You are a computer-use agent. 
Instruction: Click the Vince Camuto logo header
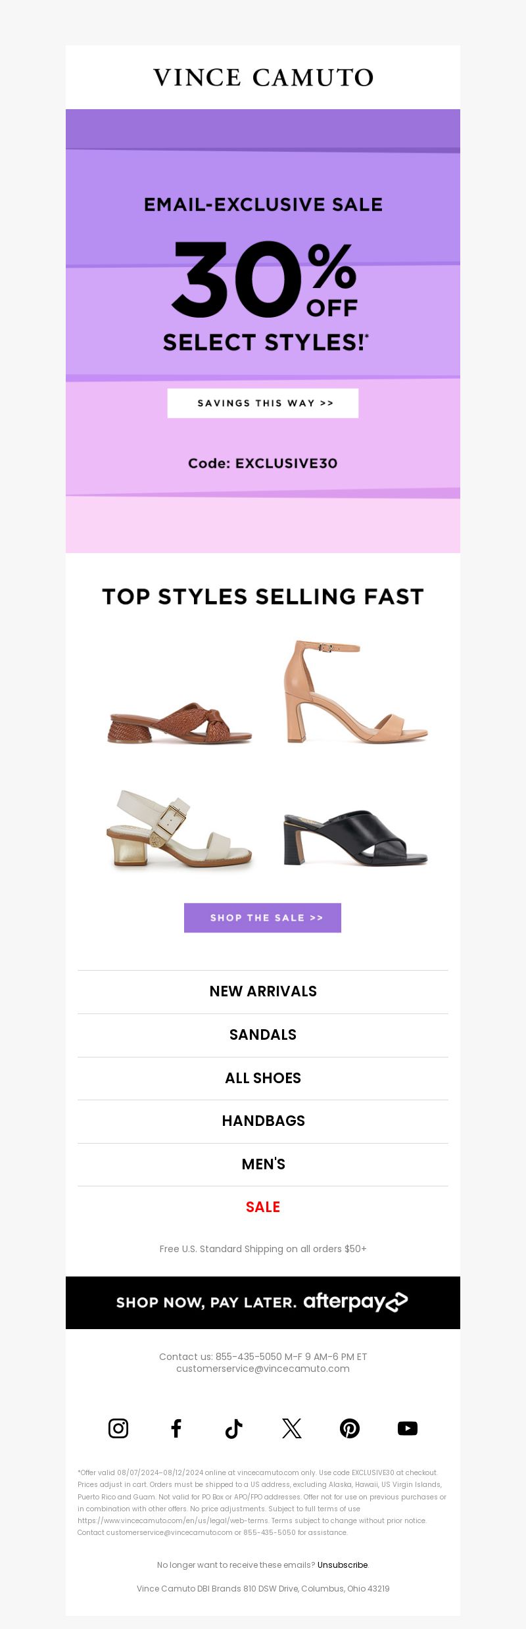263,78
